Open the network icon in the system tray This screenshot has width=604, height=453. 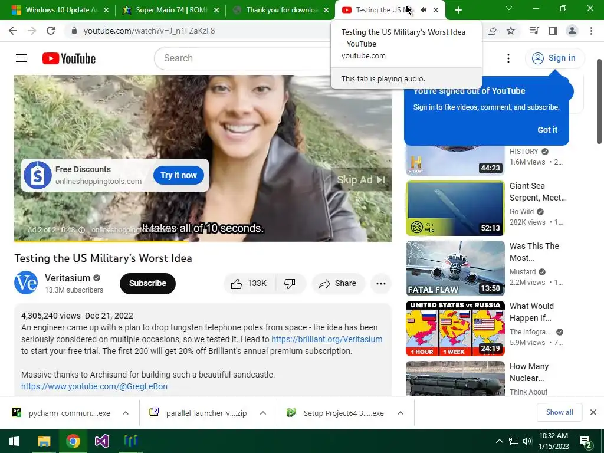coord(514,441)
